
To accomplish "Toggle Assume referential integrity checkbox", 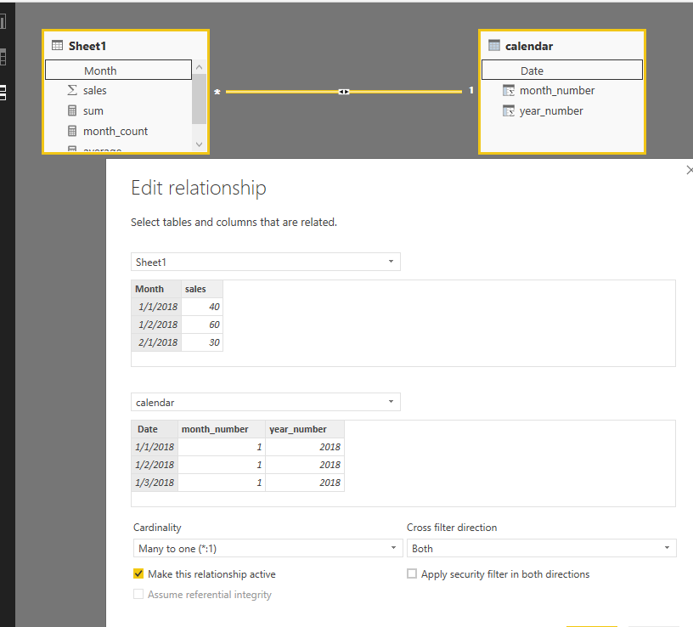I will [x=138, y=594].
